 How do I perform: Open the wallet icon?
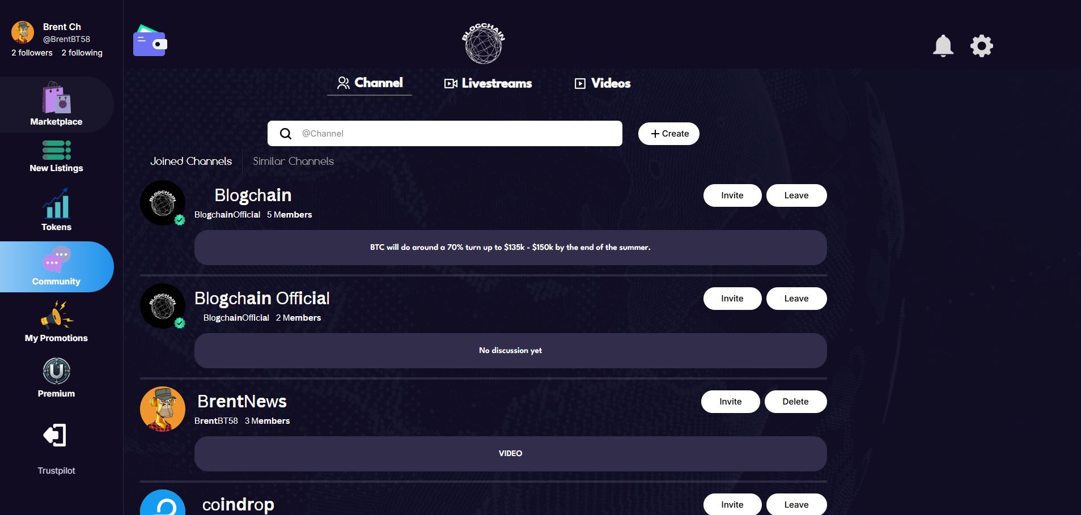point(150,41)
